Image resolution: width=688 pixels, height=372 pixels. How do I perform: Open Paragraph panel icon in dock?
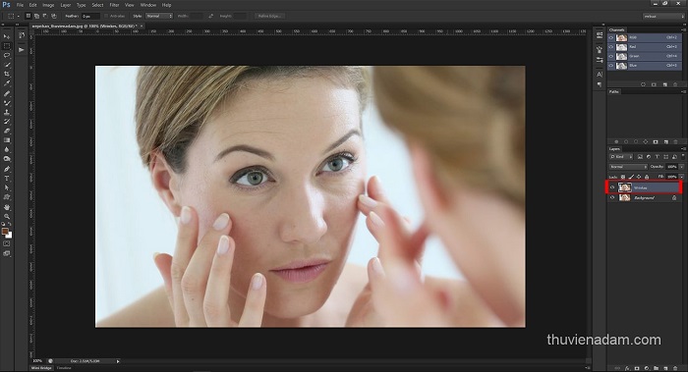600,84
